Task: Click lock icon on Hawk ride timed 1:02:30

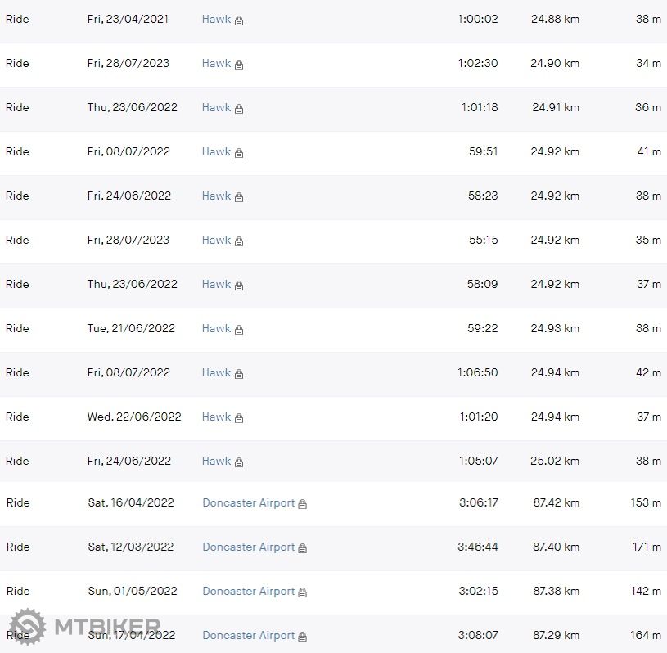Action: click(x=239, y=65)
